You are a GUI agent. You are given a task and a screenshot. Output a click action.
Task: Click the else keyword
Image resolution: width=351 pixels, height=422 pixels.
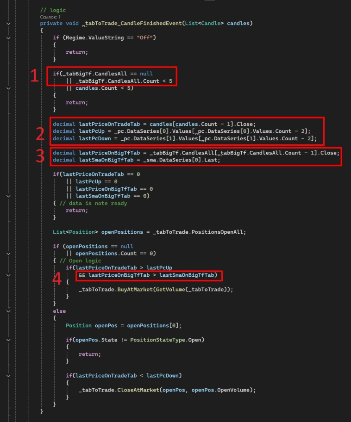click(59, 311)
